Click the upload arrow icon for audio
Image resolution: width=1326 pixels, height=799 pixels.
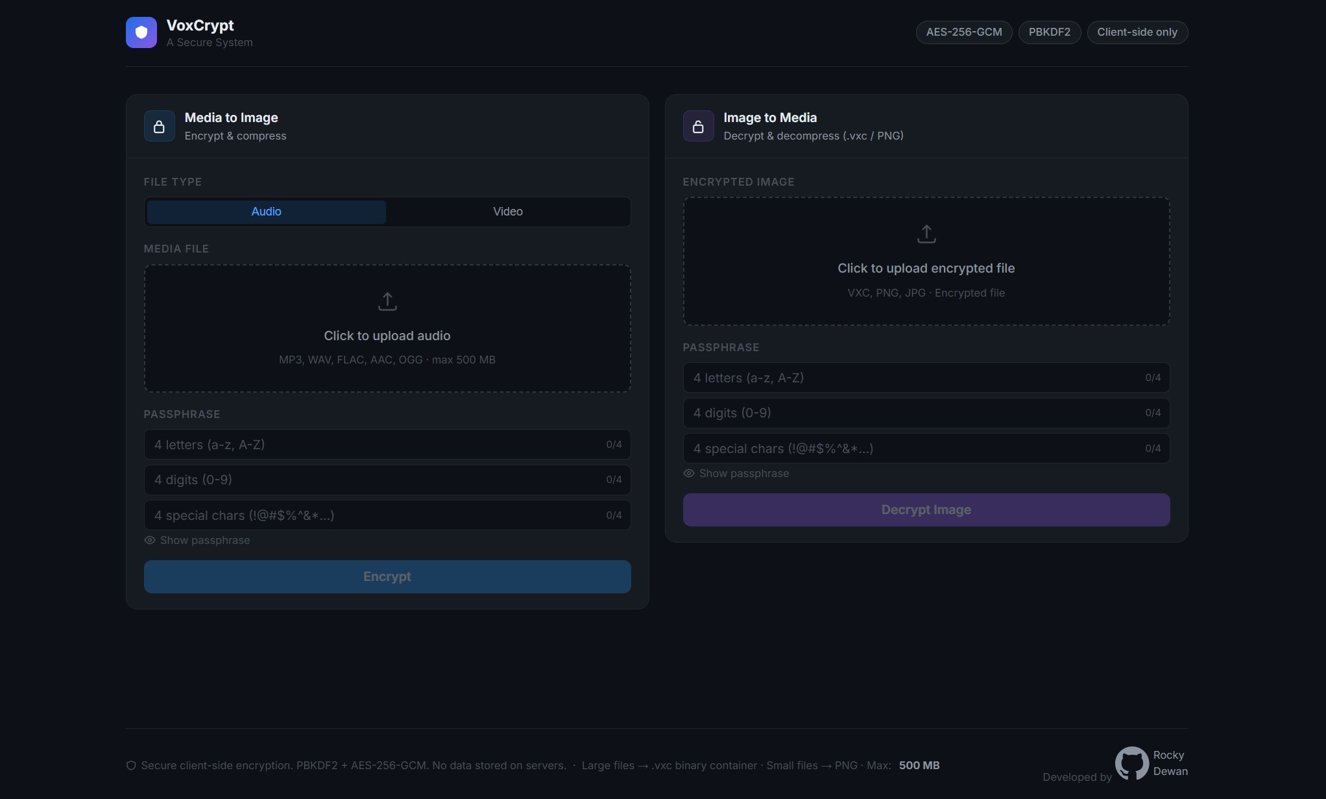[x=387, y=302]
